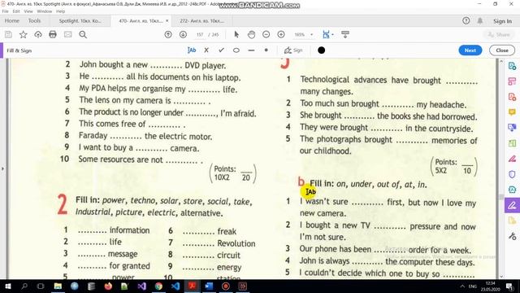Open File Explorer from the taskbar
This screenshot has height=293, width=520.
(58, 286)
